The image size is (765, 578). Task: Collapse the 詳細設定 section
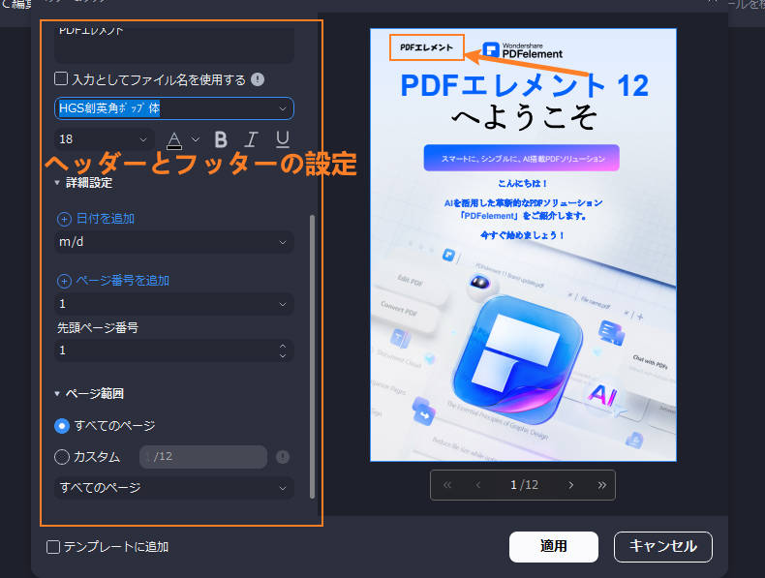pyautogui.click(x=57, y=183)
